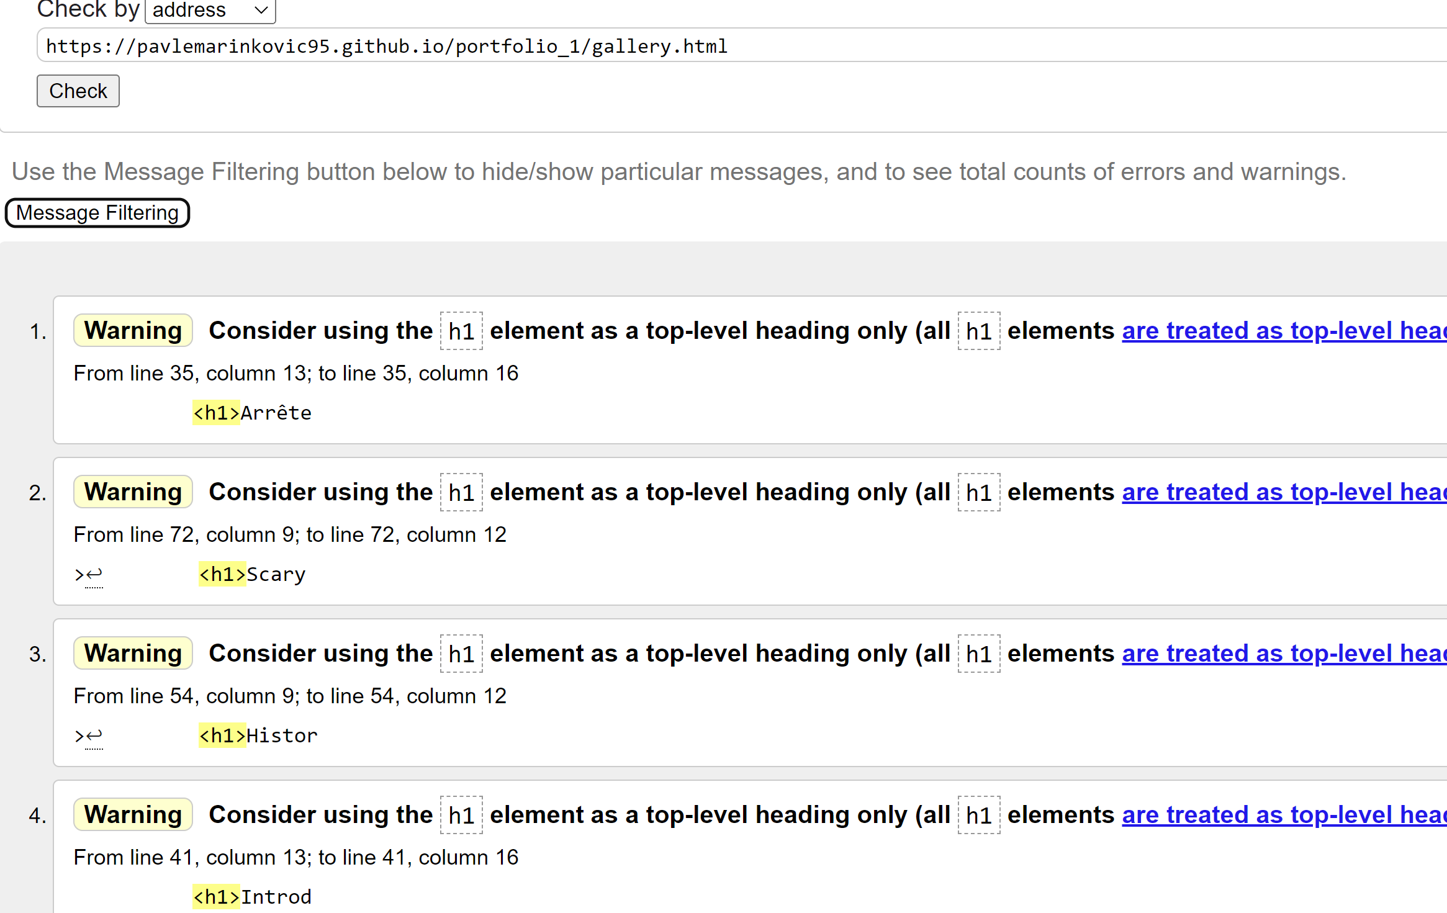Click the Check button
Image resolution: width=1447 pixels, height=913 pixels.
77,91
